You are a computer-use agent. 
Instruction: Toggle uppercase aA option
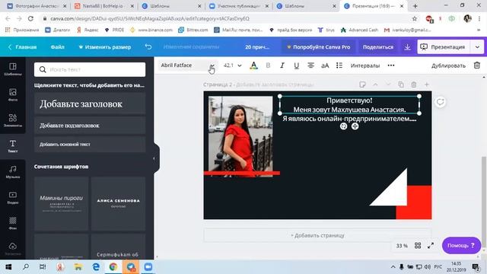(325, 65)
